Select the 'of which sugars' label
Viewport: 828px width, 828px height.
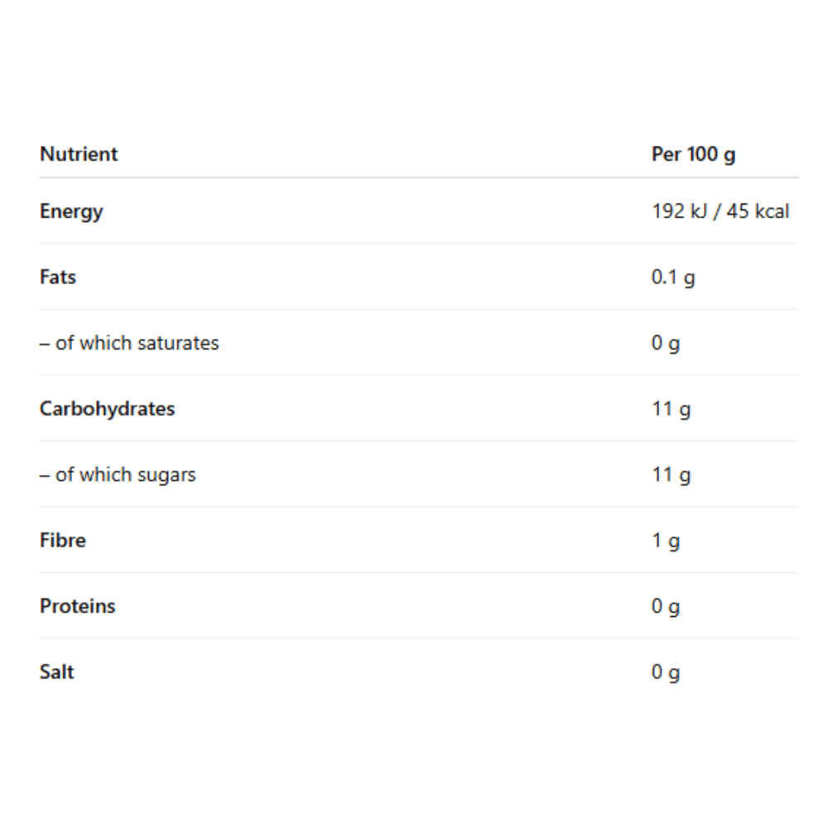(118, 474)
